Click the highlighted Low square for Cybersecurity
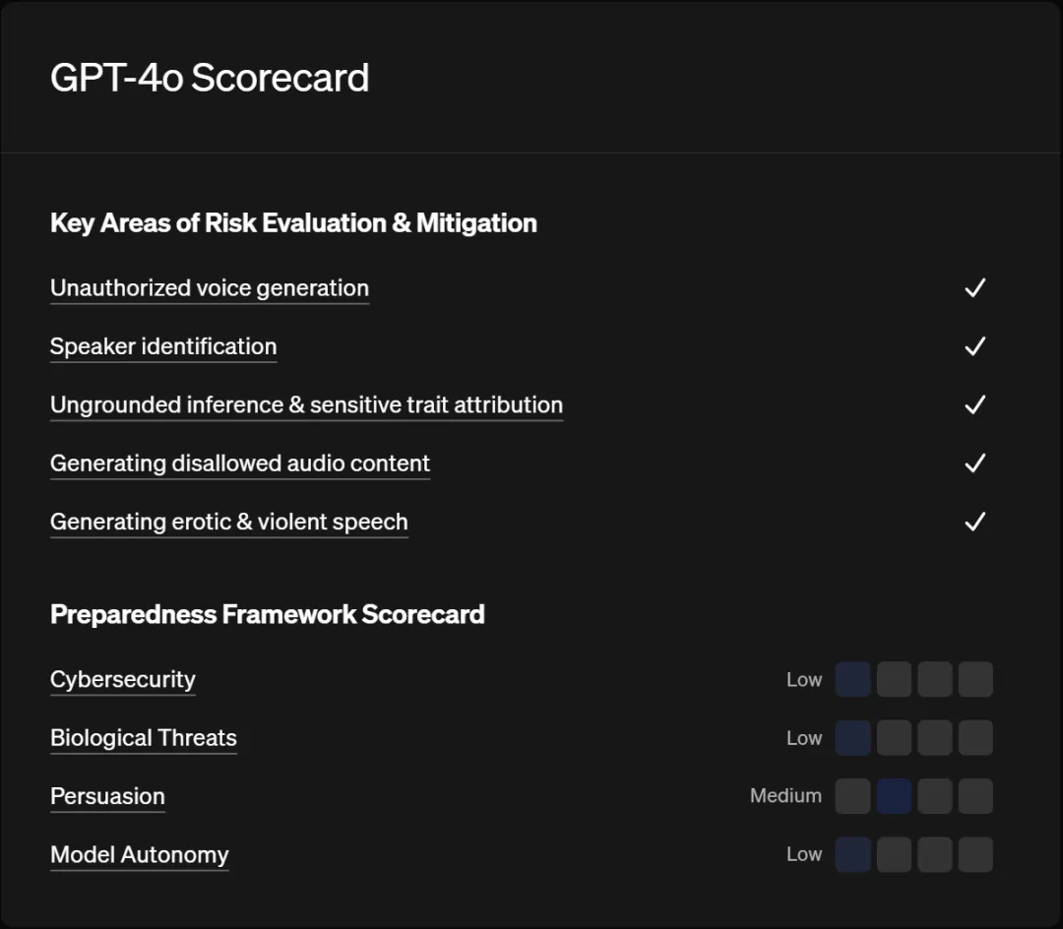Viewport: 1063px width, 929px height. tap(852, 680)
